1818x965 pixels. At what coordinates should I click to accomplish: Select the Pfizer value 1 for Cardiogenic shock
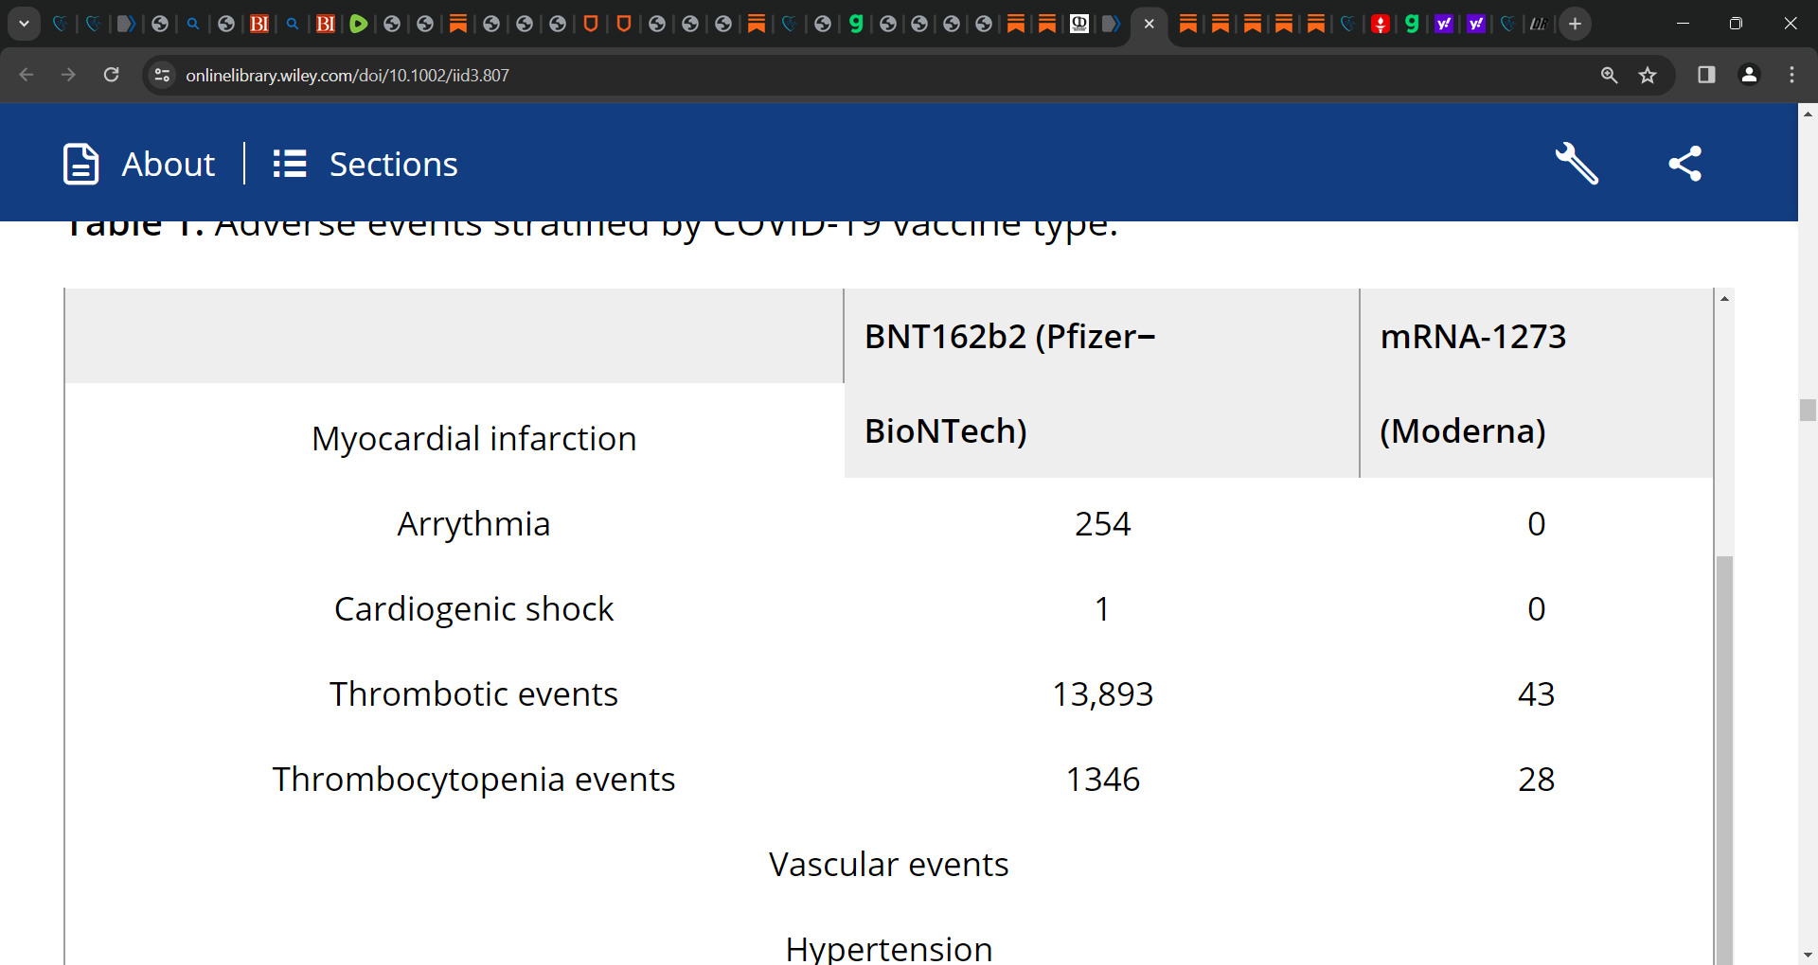1102,609
